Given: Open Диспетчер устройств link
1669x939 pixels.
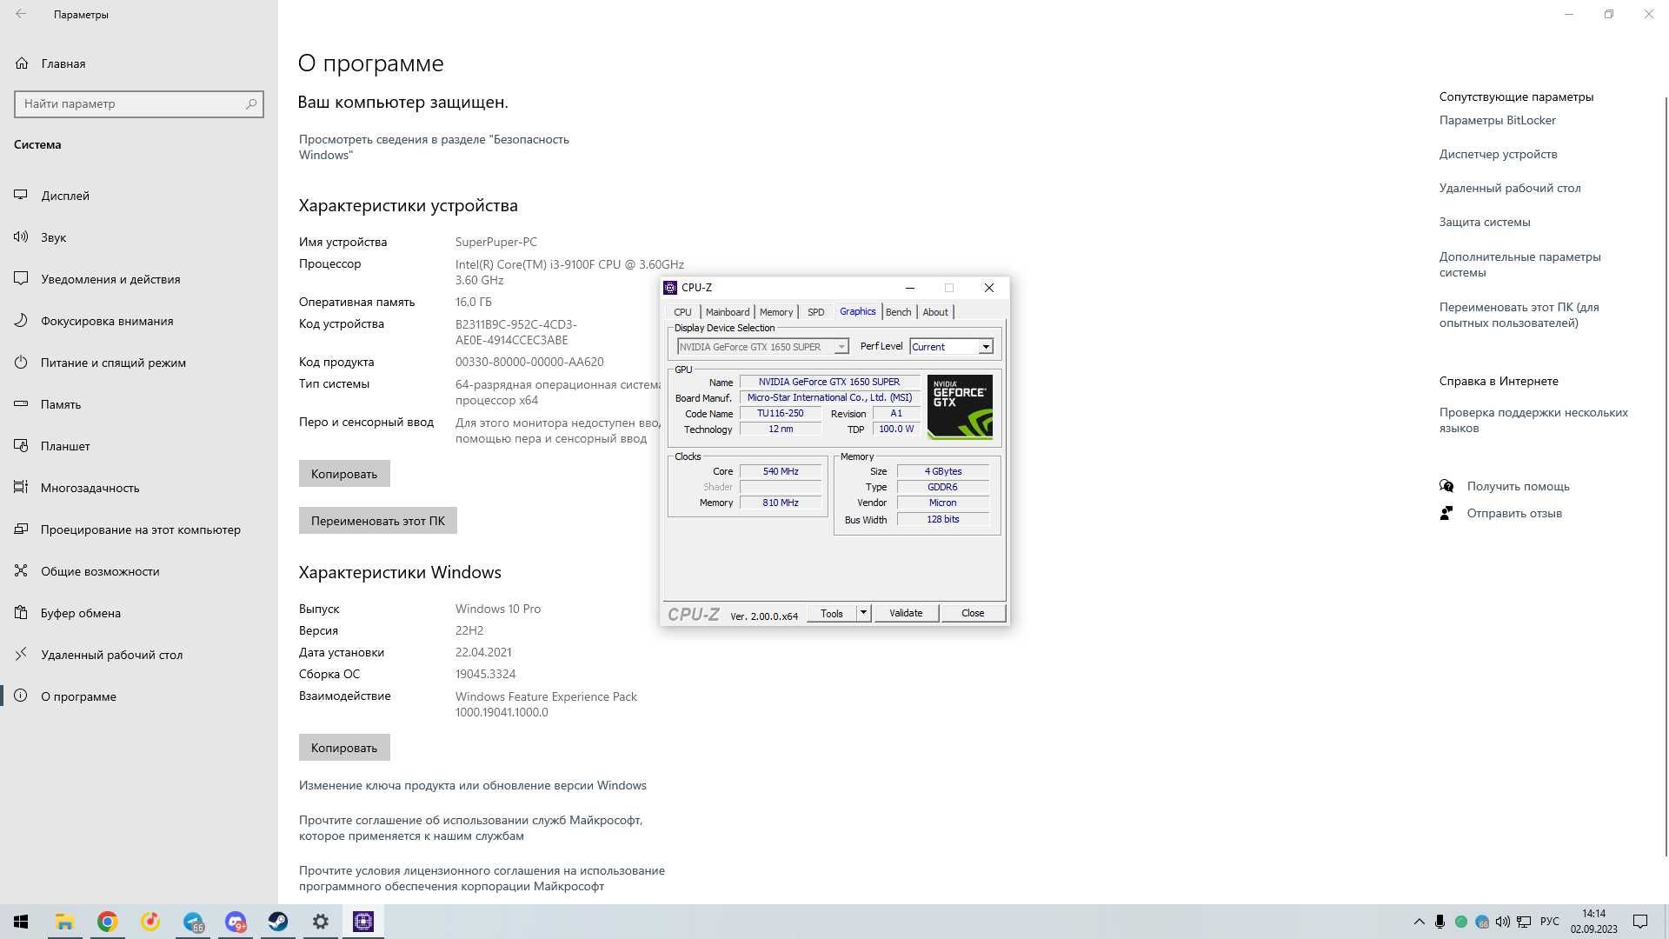Looking at the screenshot, I should 1498,154.
